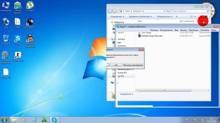Image resolution: width=220 pixels, height=123 pixels.
Task: Click the Загрузки segment in the address bar
Action: pos(137,11)
